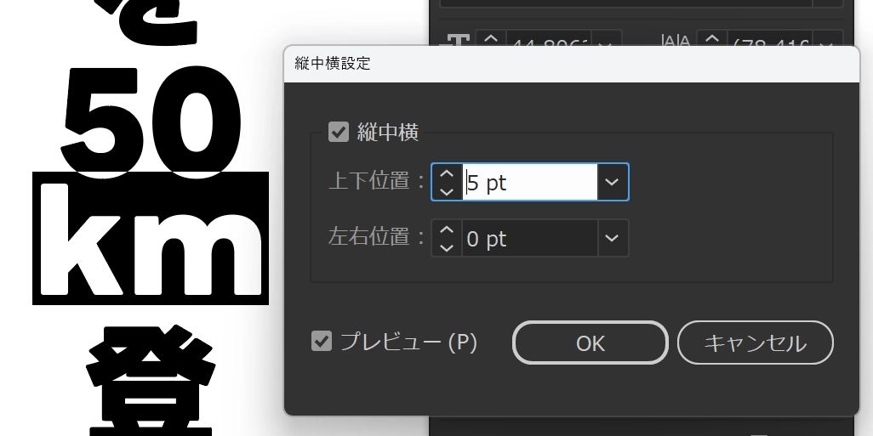Screen dimensions: 873x436
Task: Expand the 左右位置 dropdown menu
Action: coord(612,239)
